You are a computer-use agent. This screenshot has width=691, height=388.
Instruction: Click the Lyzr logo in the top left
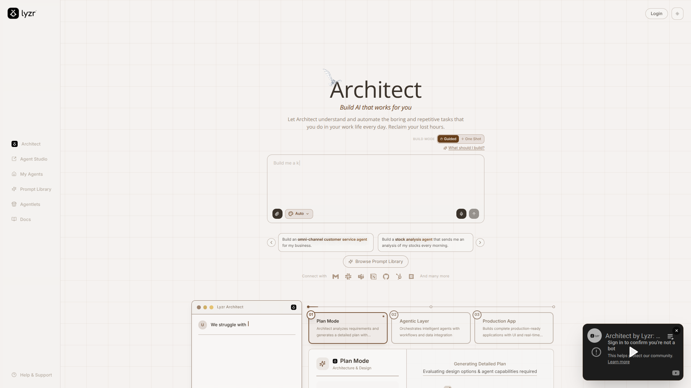pos(22,13)
